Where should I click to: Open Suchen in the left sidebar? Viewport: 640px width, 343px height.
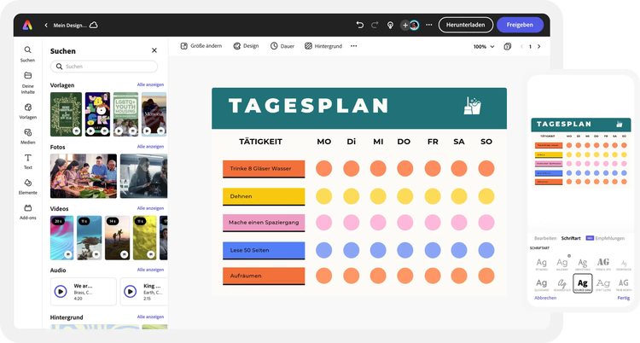tap(28, 54)
